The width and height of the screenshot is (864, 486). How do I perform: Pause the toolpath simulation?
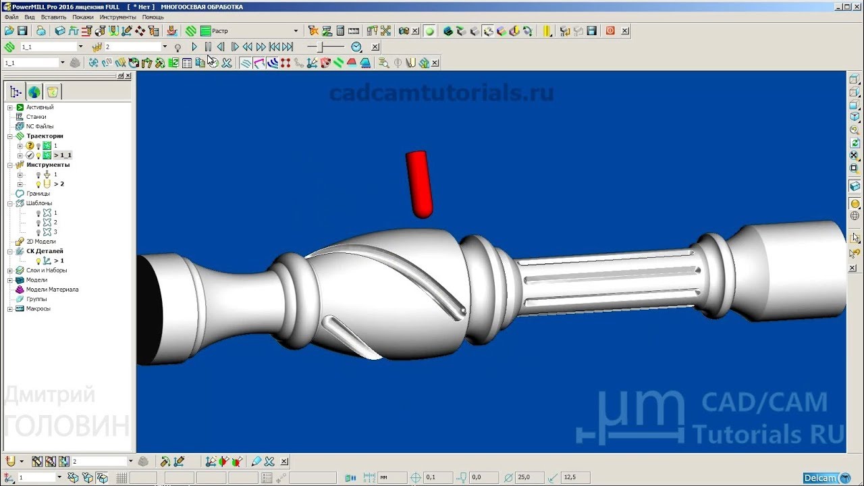pyautogui.click(x=208, y=47)
